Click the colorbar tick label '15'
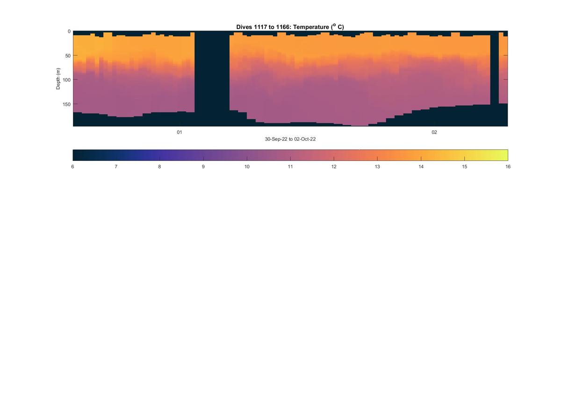 pyautogui.click(x=464, y=167)
